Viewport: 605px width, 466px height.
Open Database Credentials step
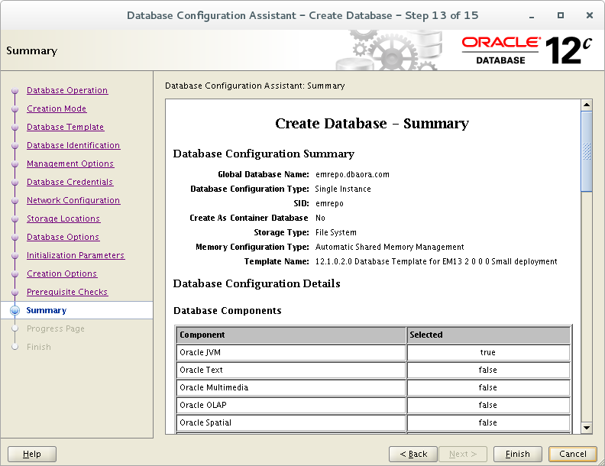[x=70, y=182]
